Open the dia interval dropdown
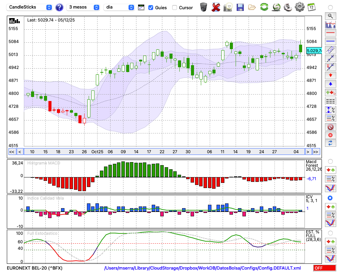Viewport: 341px width, 273px height. point(119,7)
